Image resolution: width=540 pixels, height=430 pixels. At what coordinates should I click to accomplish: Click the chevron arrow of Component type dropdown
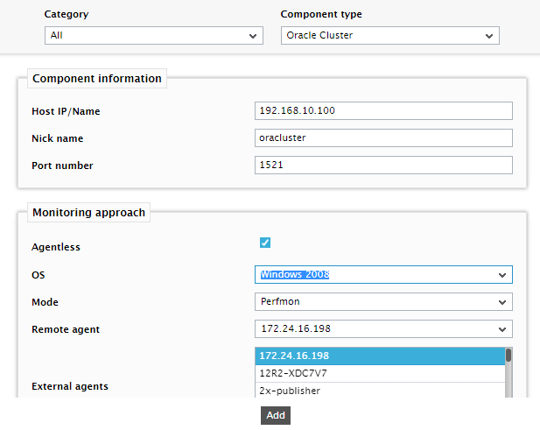pyautogui.click(x=489, y=36)
